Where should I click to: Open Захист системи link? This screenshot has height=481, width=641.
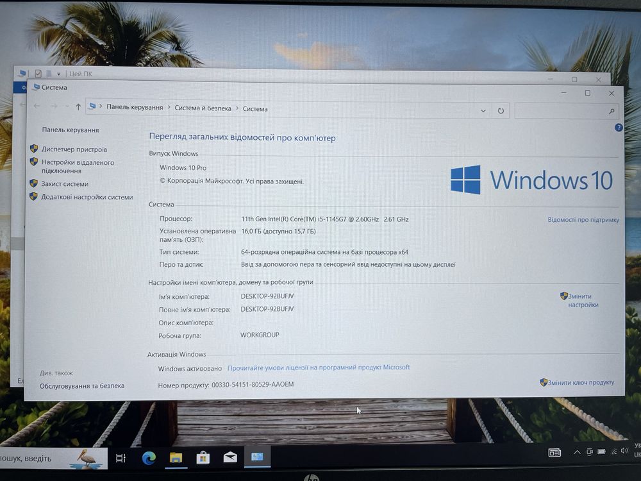coord(65,183)
